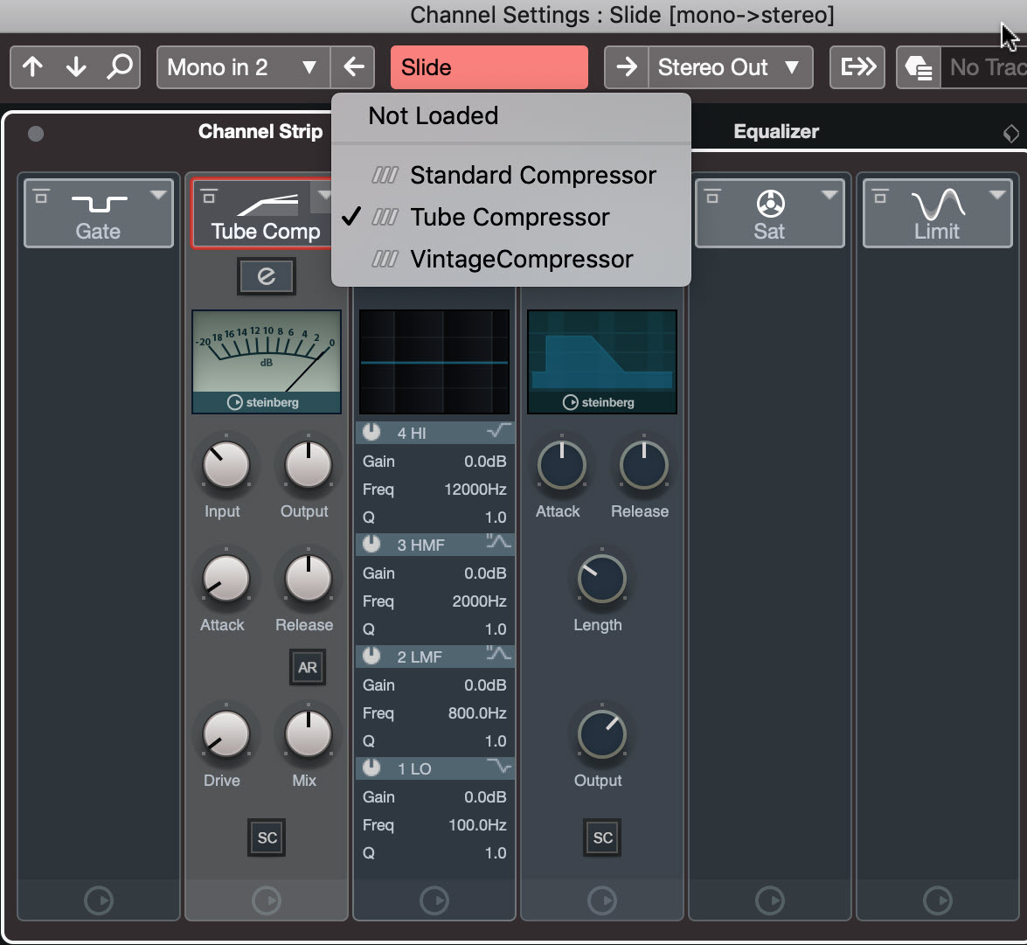
Task: Click the magnifier search channel icon
Action: [120, 67]
